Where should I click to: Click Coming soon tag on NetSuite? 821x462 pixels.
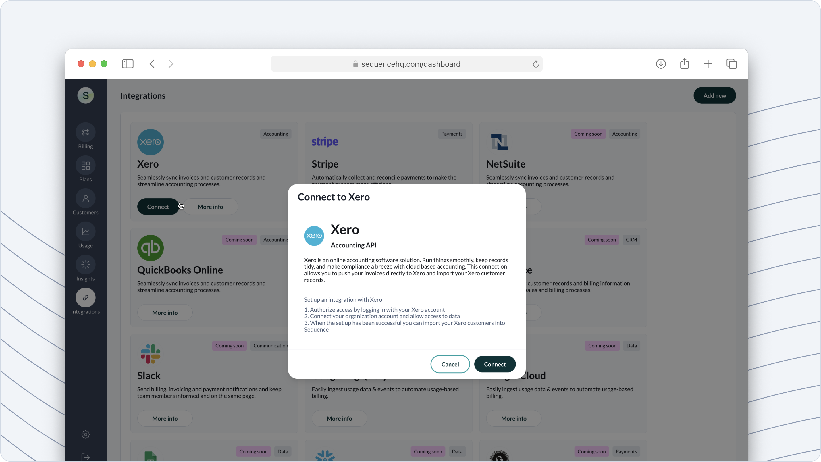(x=588, y=134)
